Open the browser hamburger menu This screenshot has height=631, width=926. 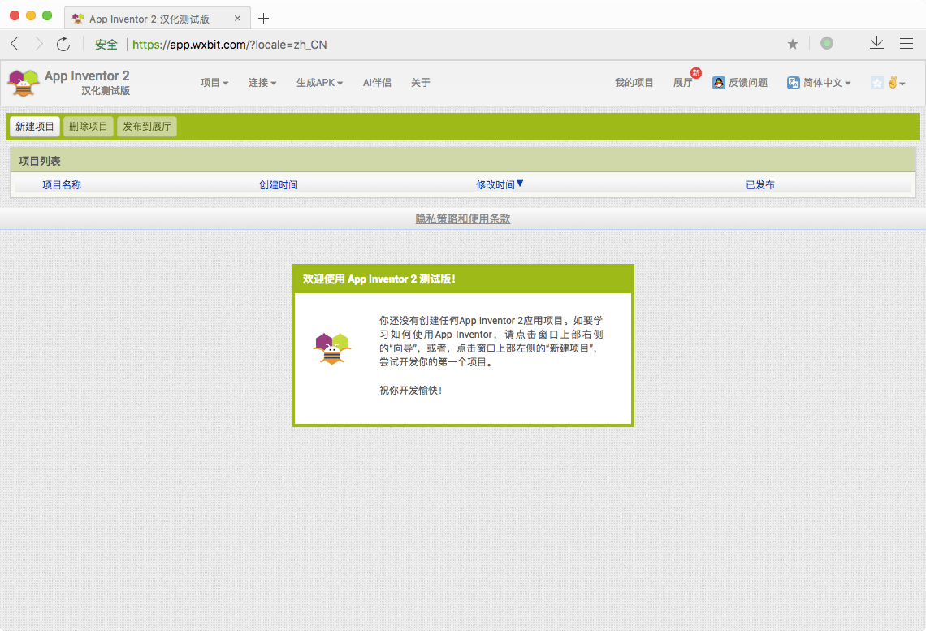coord(908,44)
